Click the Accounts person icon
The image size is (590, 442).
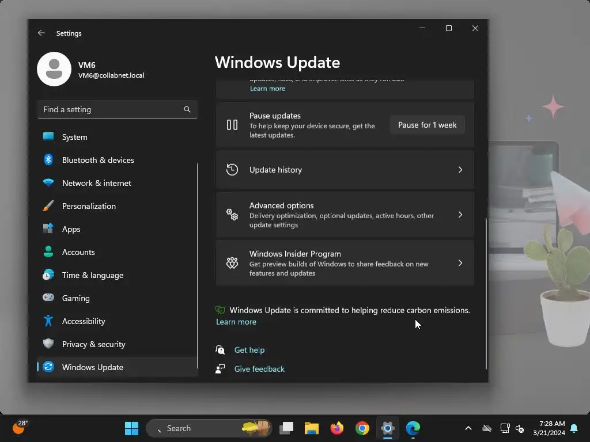click(x=48, y=252)
